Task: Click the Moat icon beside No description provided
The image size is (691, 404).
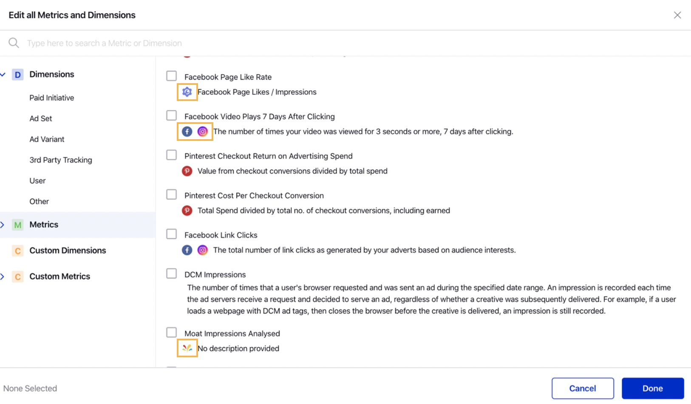Action: [x=187, y=348]
